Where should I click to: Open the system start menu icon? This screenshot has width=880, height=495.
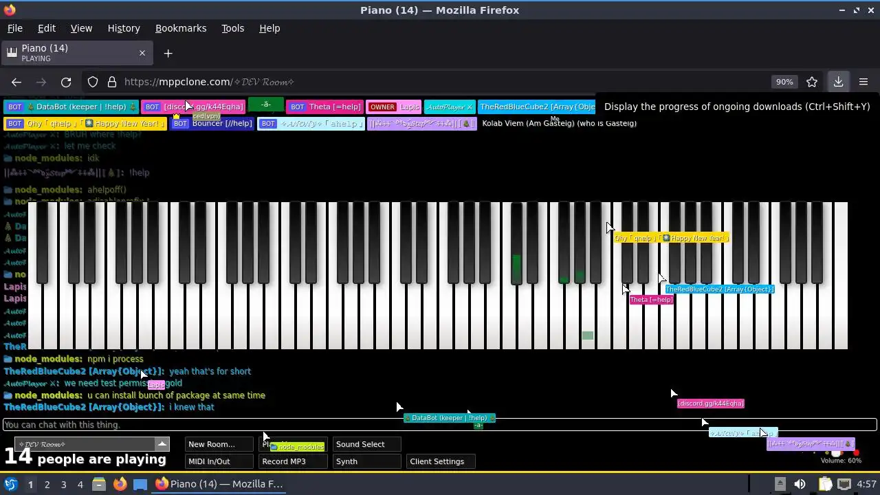coord(10,484)
